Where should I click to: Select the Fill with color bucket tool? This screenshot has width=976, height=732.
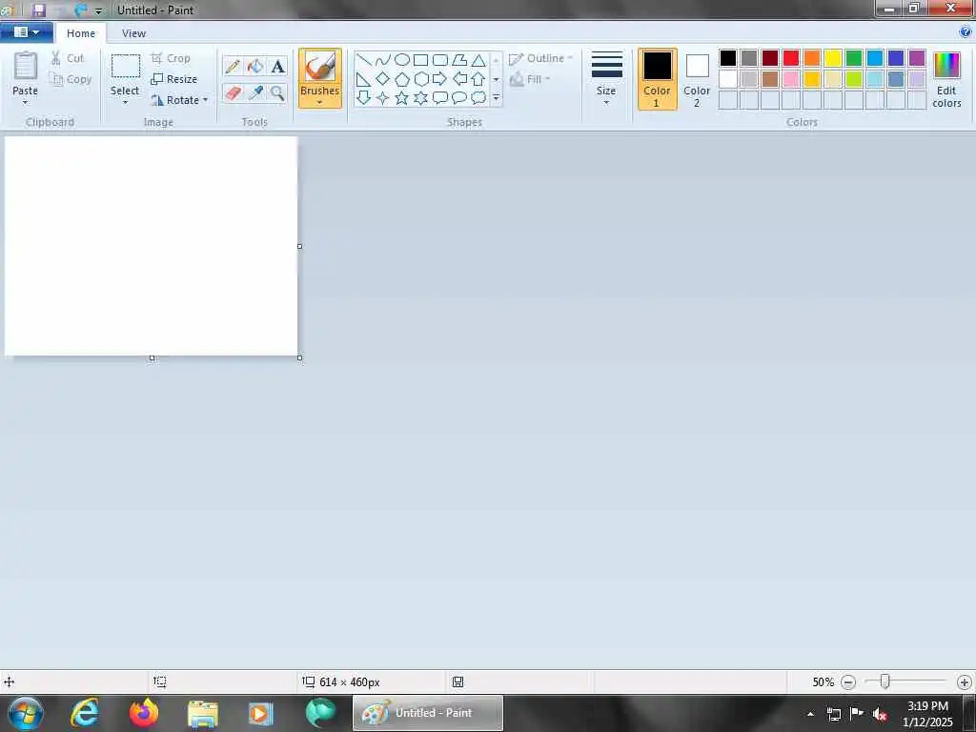point(255,66)
